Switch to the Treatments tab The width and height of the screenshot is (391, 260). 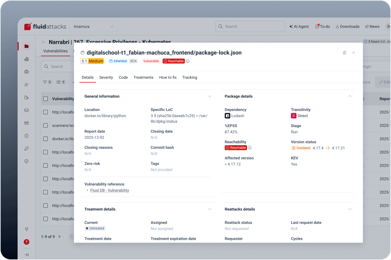point(143,77)
